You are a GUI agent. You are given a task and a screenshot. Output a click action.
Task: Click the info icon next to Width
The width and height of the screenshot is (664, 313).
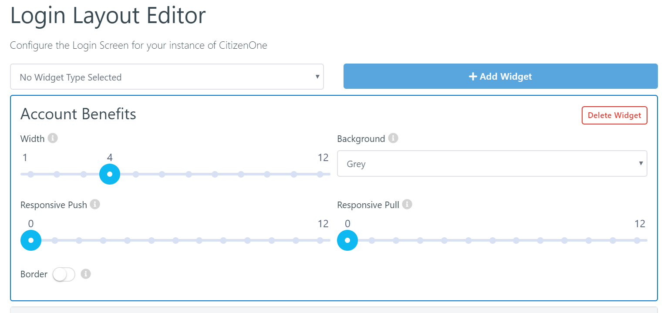(x=53, y=138)
